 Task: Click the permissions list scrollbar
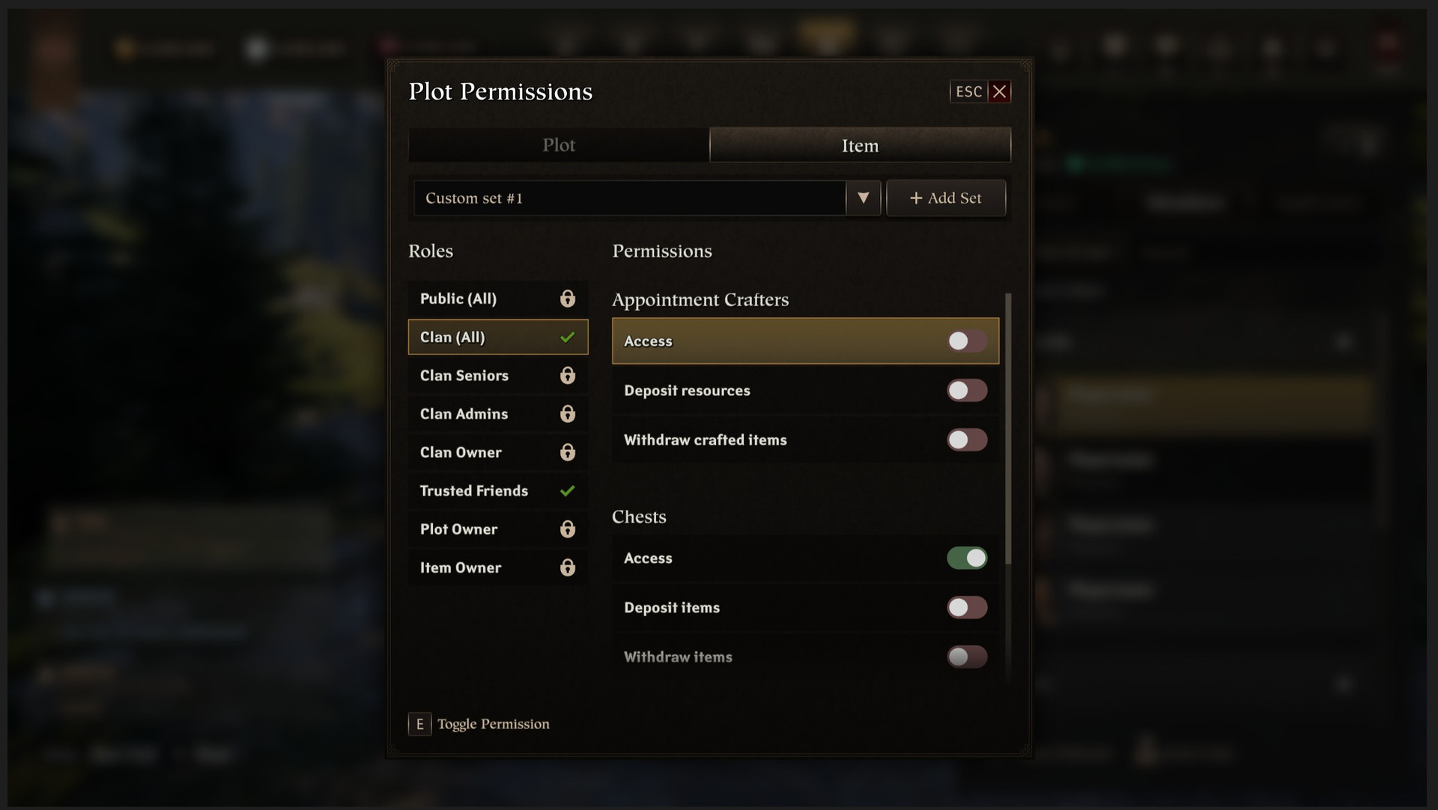point(1008,428)
